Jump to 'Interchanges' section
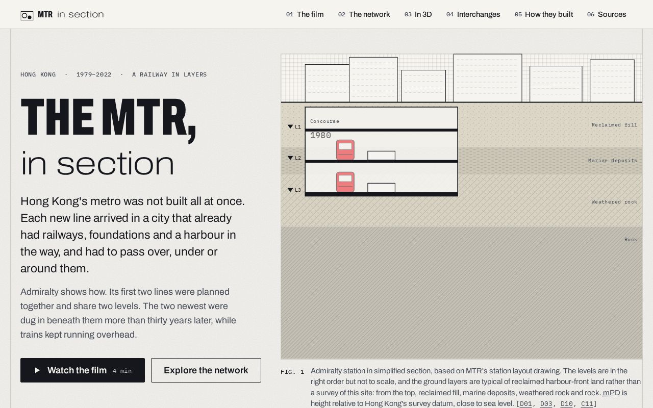 (x=473, y=14)
